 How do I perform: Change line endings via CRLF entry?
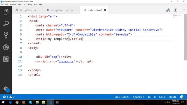click(x=162, y=97)
